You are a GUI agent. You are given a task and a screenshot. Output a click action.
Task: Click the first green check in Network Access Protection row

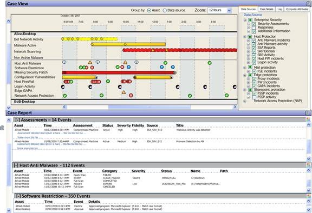point(64,96)
